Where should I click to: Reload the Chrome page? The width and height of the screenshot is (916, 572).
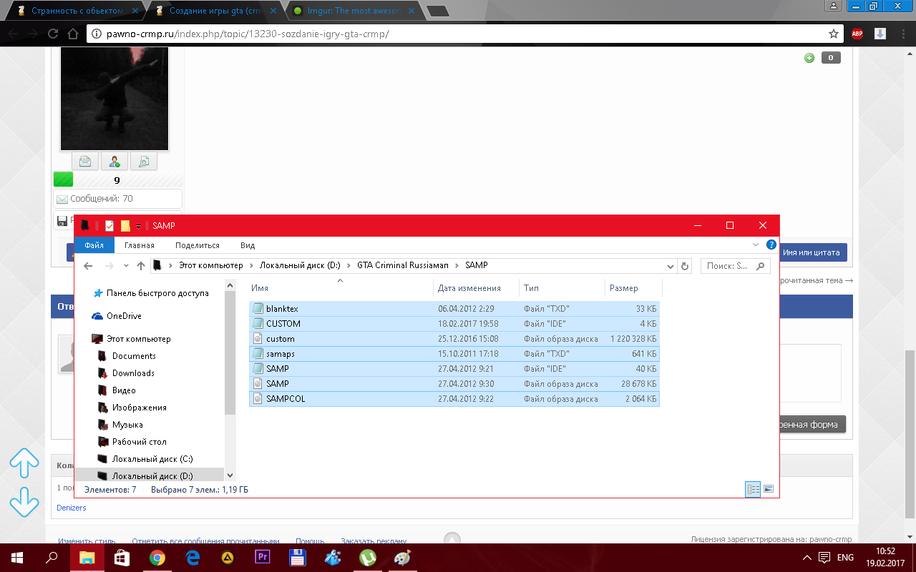[x=53, y=34]
